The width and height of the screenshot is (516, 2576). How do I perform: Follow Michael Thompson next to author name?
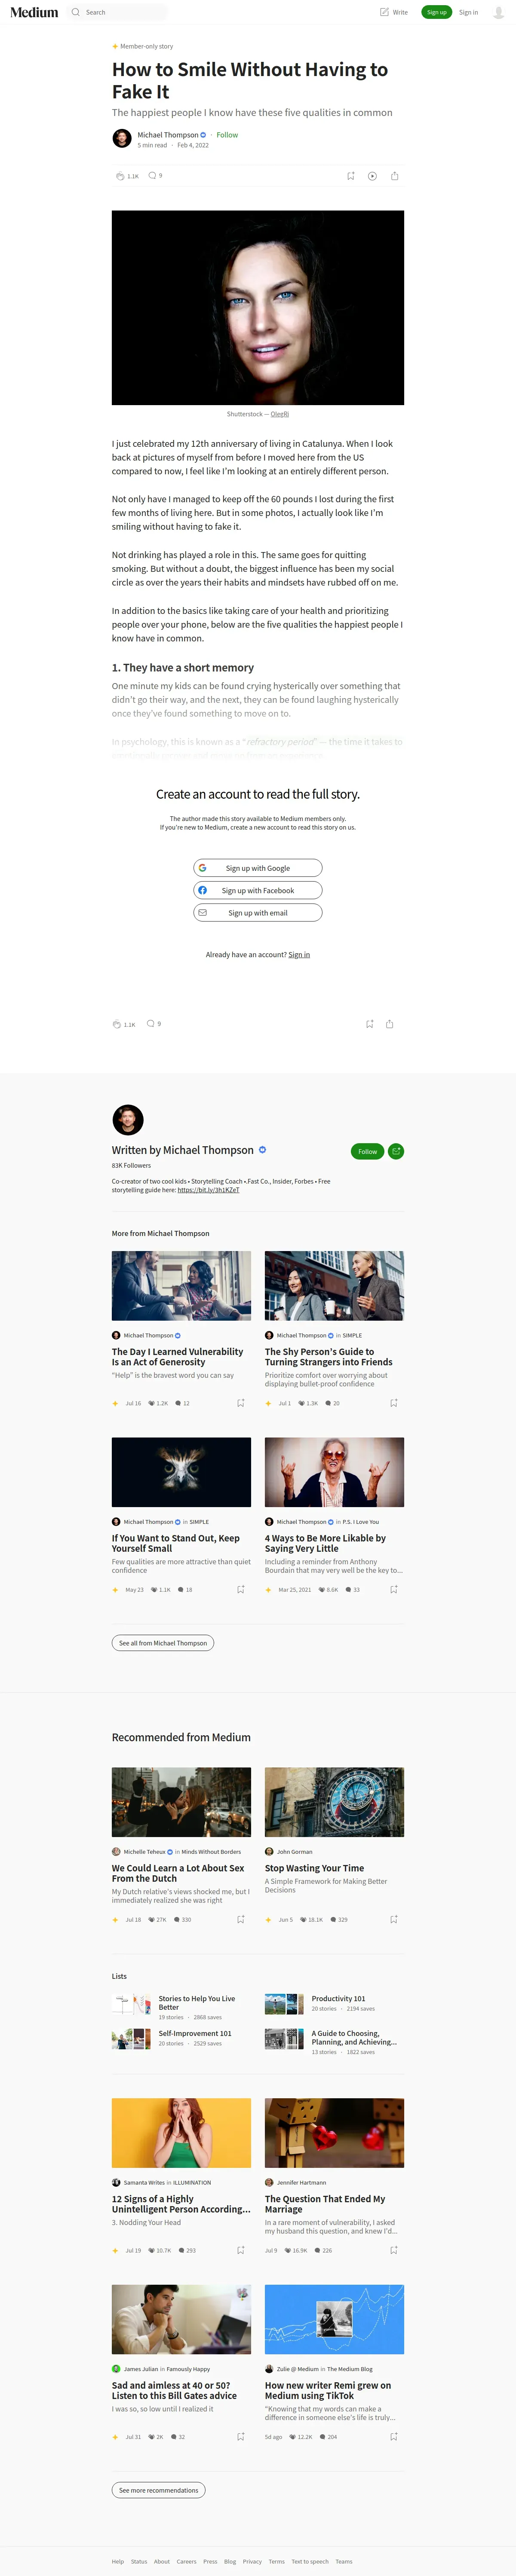[227, 135]
